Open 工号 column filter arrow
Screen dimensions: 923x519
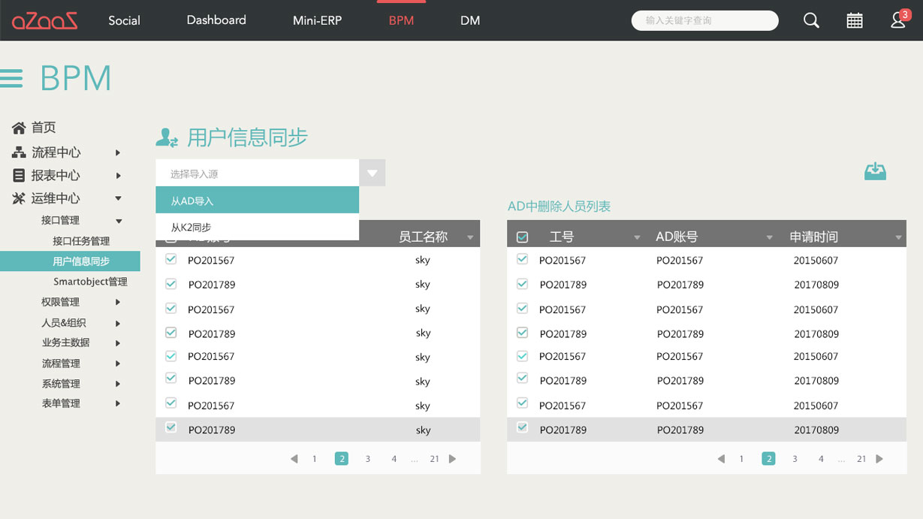(x=637, y=237)
